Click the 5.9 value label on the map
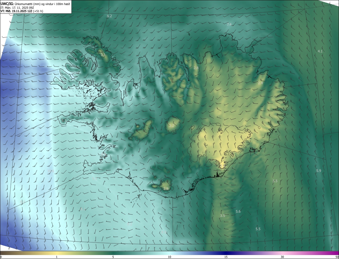This screenshot has width=339, height=259. [319, 171]
